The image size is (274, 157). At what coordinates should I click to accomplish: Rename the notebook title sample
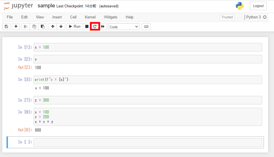[x=46, y=6]
